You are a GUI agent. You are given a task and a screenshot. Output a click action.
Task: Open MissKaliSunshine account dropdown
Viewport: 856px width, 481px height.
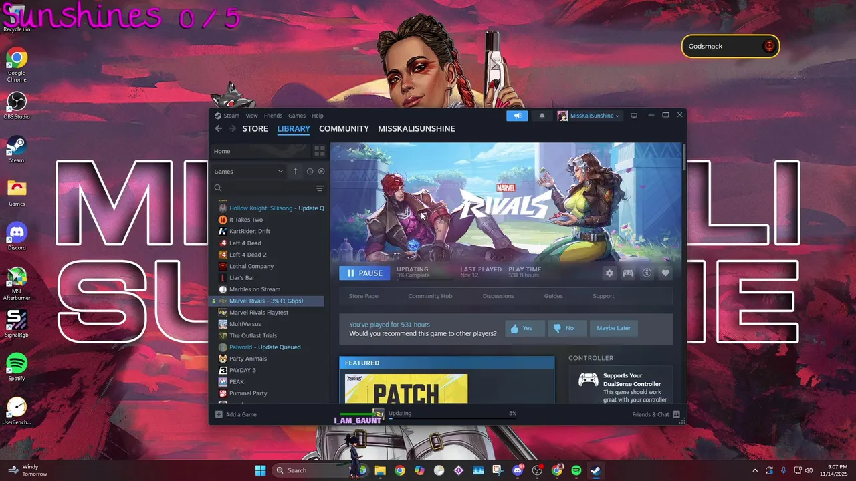pos(589,116)
